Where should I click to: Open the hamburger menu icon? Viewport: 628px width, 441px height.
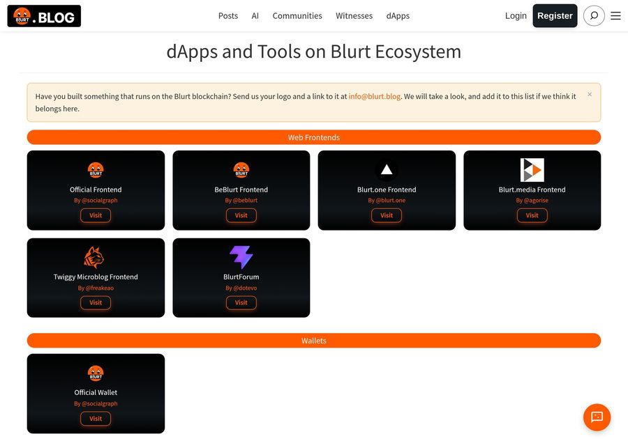tap(615, 15)
